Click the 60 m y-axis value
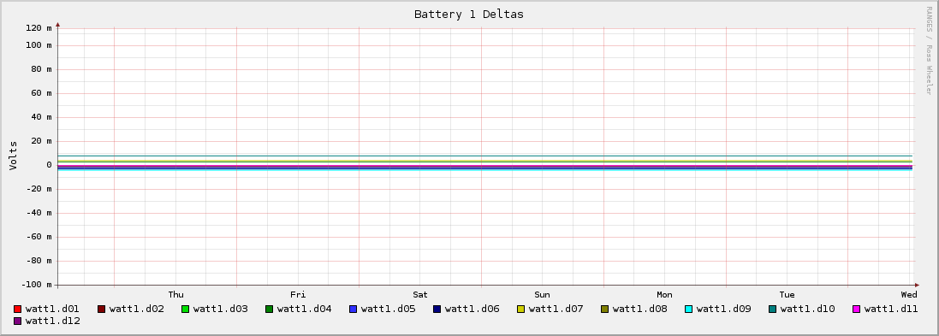The width and height of the screenshot is (939, 336). (41, 93)
